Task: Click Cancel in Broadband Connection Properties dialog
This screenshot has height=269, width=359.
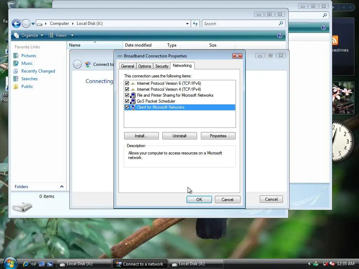Action: click(x=228, y=199)
